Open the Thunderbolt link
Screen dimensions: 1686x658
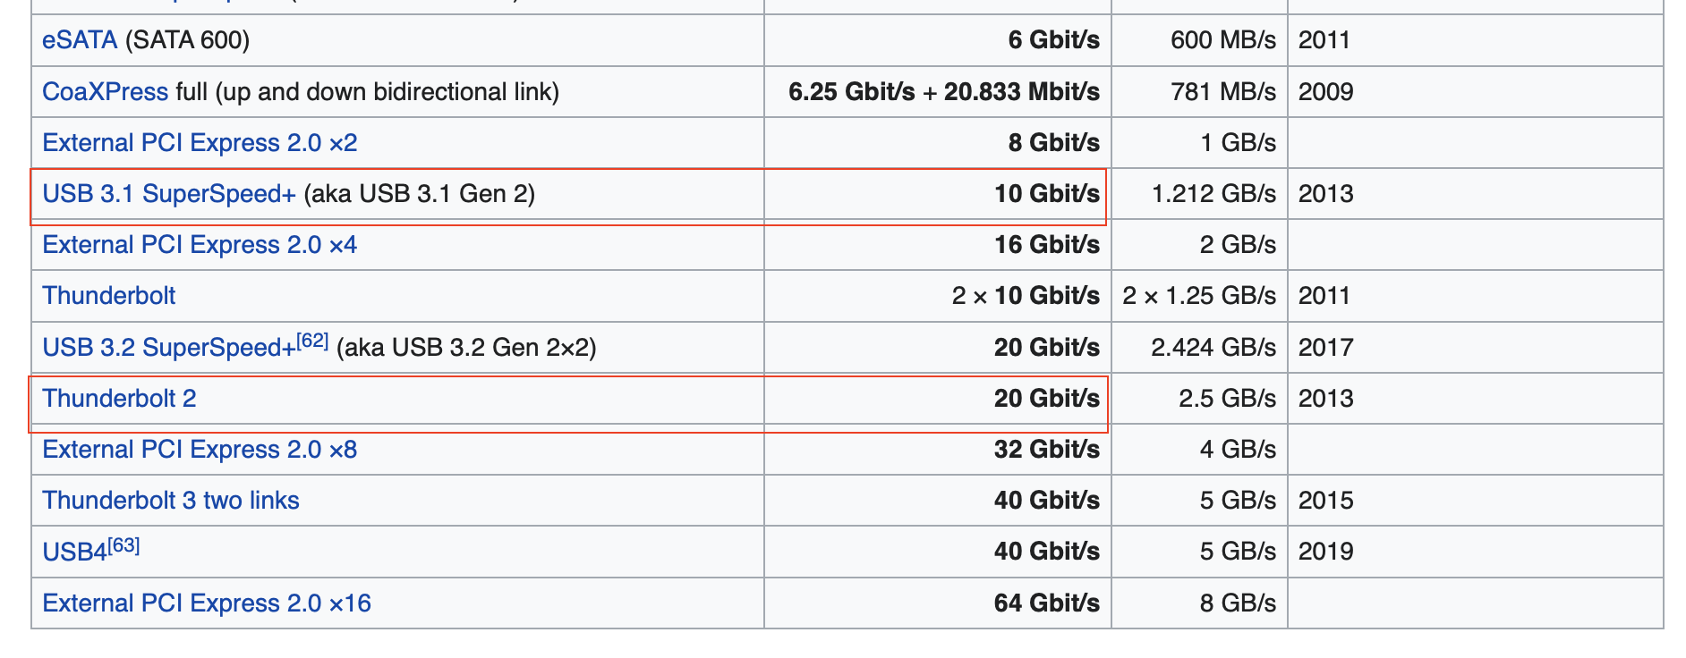[x=109, y=296]
